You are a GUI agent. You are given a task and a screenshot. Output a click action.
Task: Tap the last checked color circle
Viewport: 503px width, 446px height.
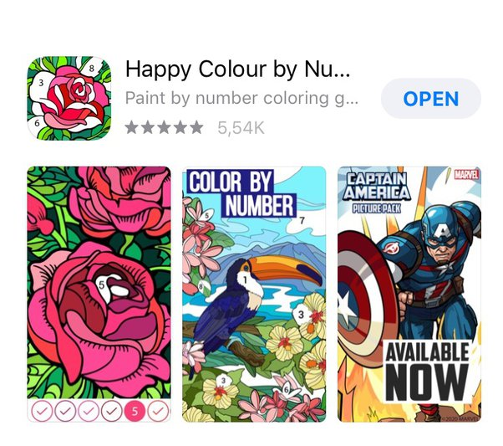point(158,411)
